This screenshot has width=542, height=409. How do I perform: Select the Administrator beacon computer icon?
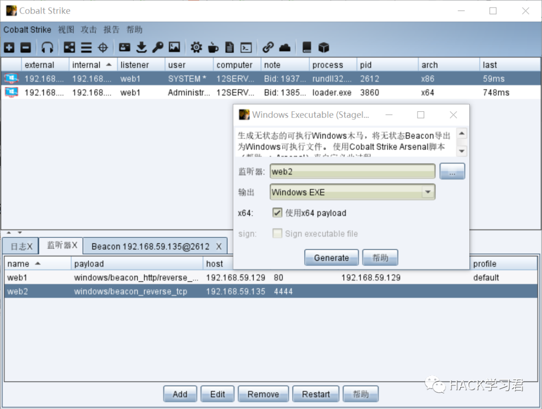pyautogui.click(x=12, y=92)
